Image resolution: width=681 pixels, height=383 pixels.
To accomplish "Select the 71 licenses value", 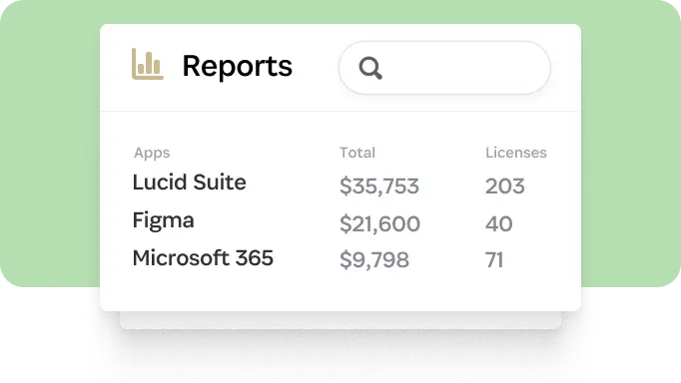I will click(494, 260).
